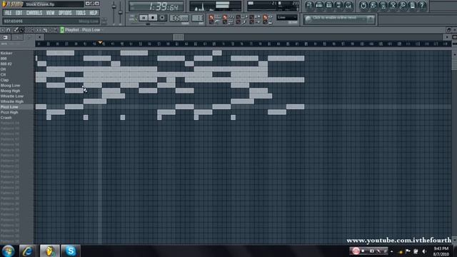The height and width of the screenshot is (257, 457).
Task: Click the undo history round icon
Action: (x=363, y=5)
